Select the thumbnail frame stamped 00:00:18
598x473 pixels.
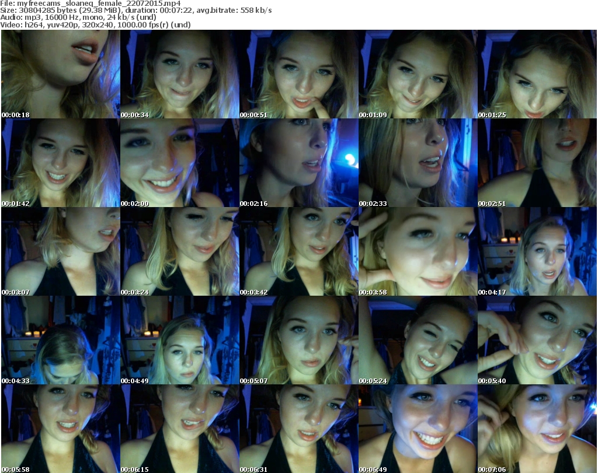(x=61, y=74)
